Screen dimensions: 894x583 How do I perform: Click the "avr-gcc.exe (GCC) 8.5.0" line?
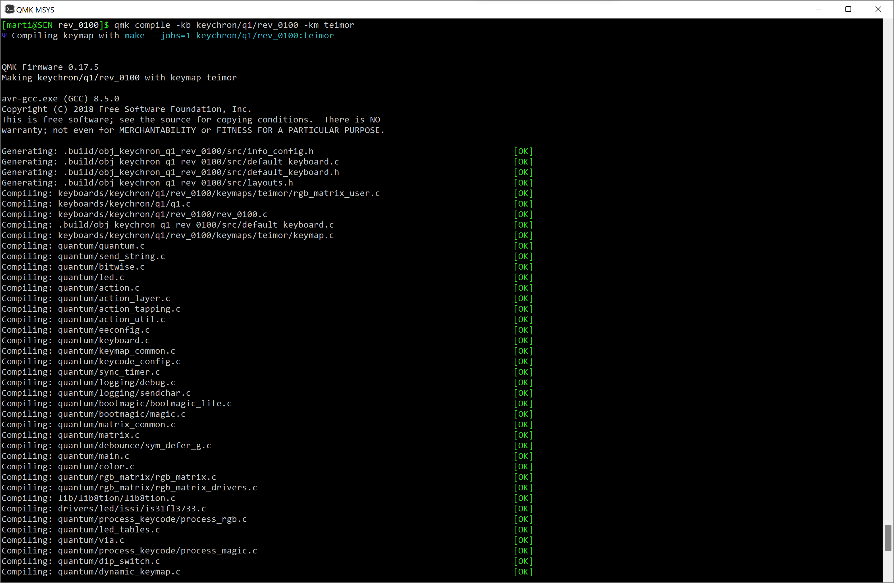[60, 99]
